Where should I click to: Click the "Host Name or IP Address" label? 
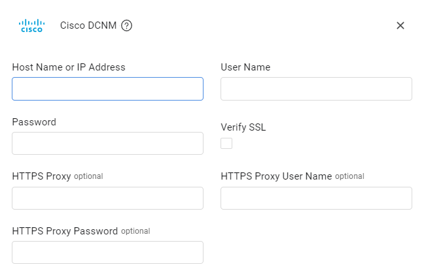point(69,67)
